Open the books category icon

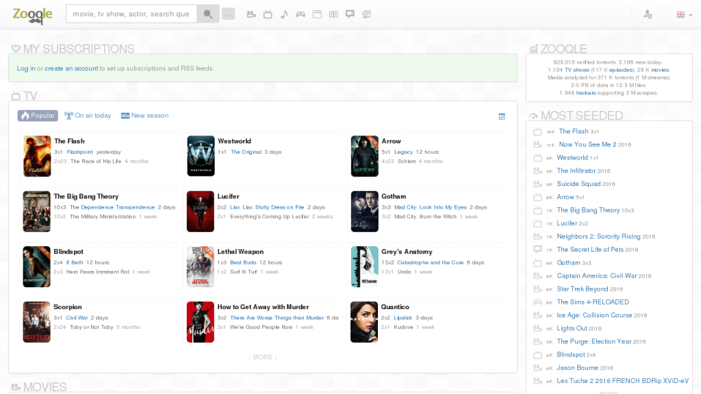coord(333,14)
